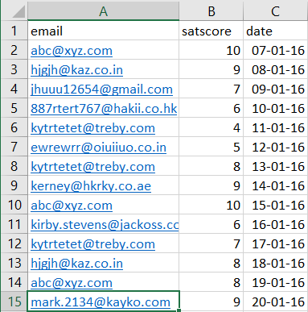Select column C header

coord(275,11)
